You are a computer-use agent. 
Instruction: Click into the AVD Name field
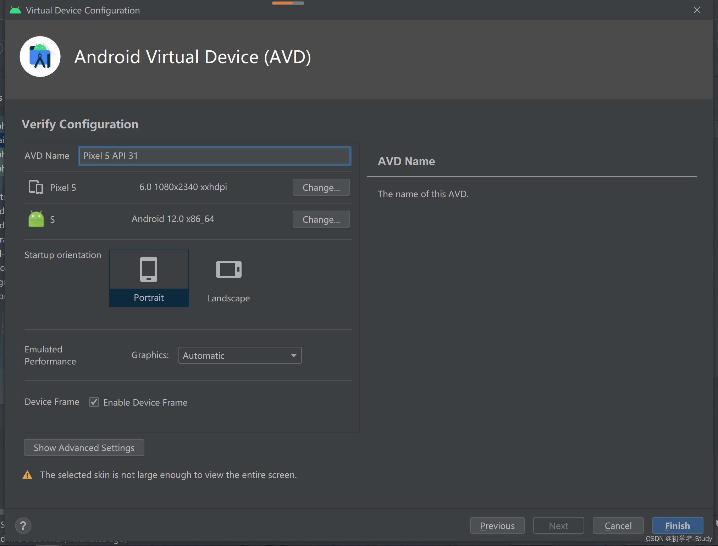215,156
